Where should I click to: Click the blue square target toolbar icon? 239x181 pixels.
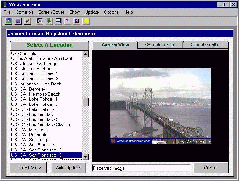click(40, 21)
